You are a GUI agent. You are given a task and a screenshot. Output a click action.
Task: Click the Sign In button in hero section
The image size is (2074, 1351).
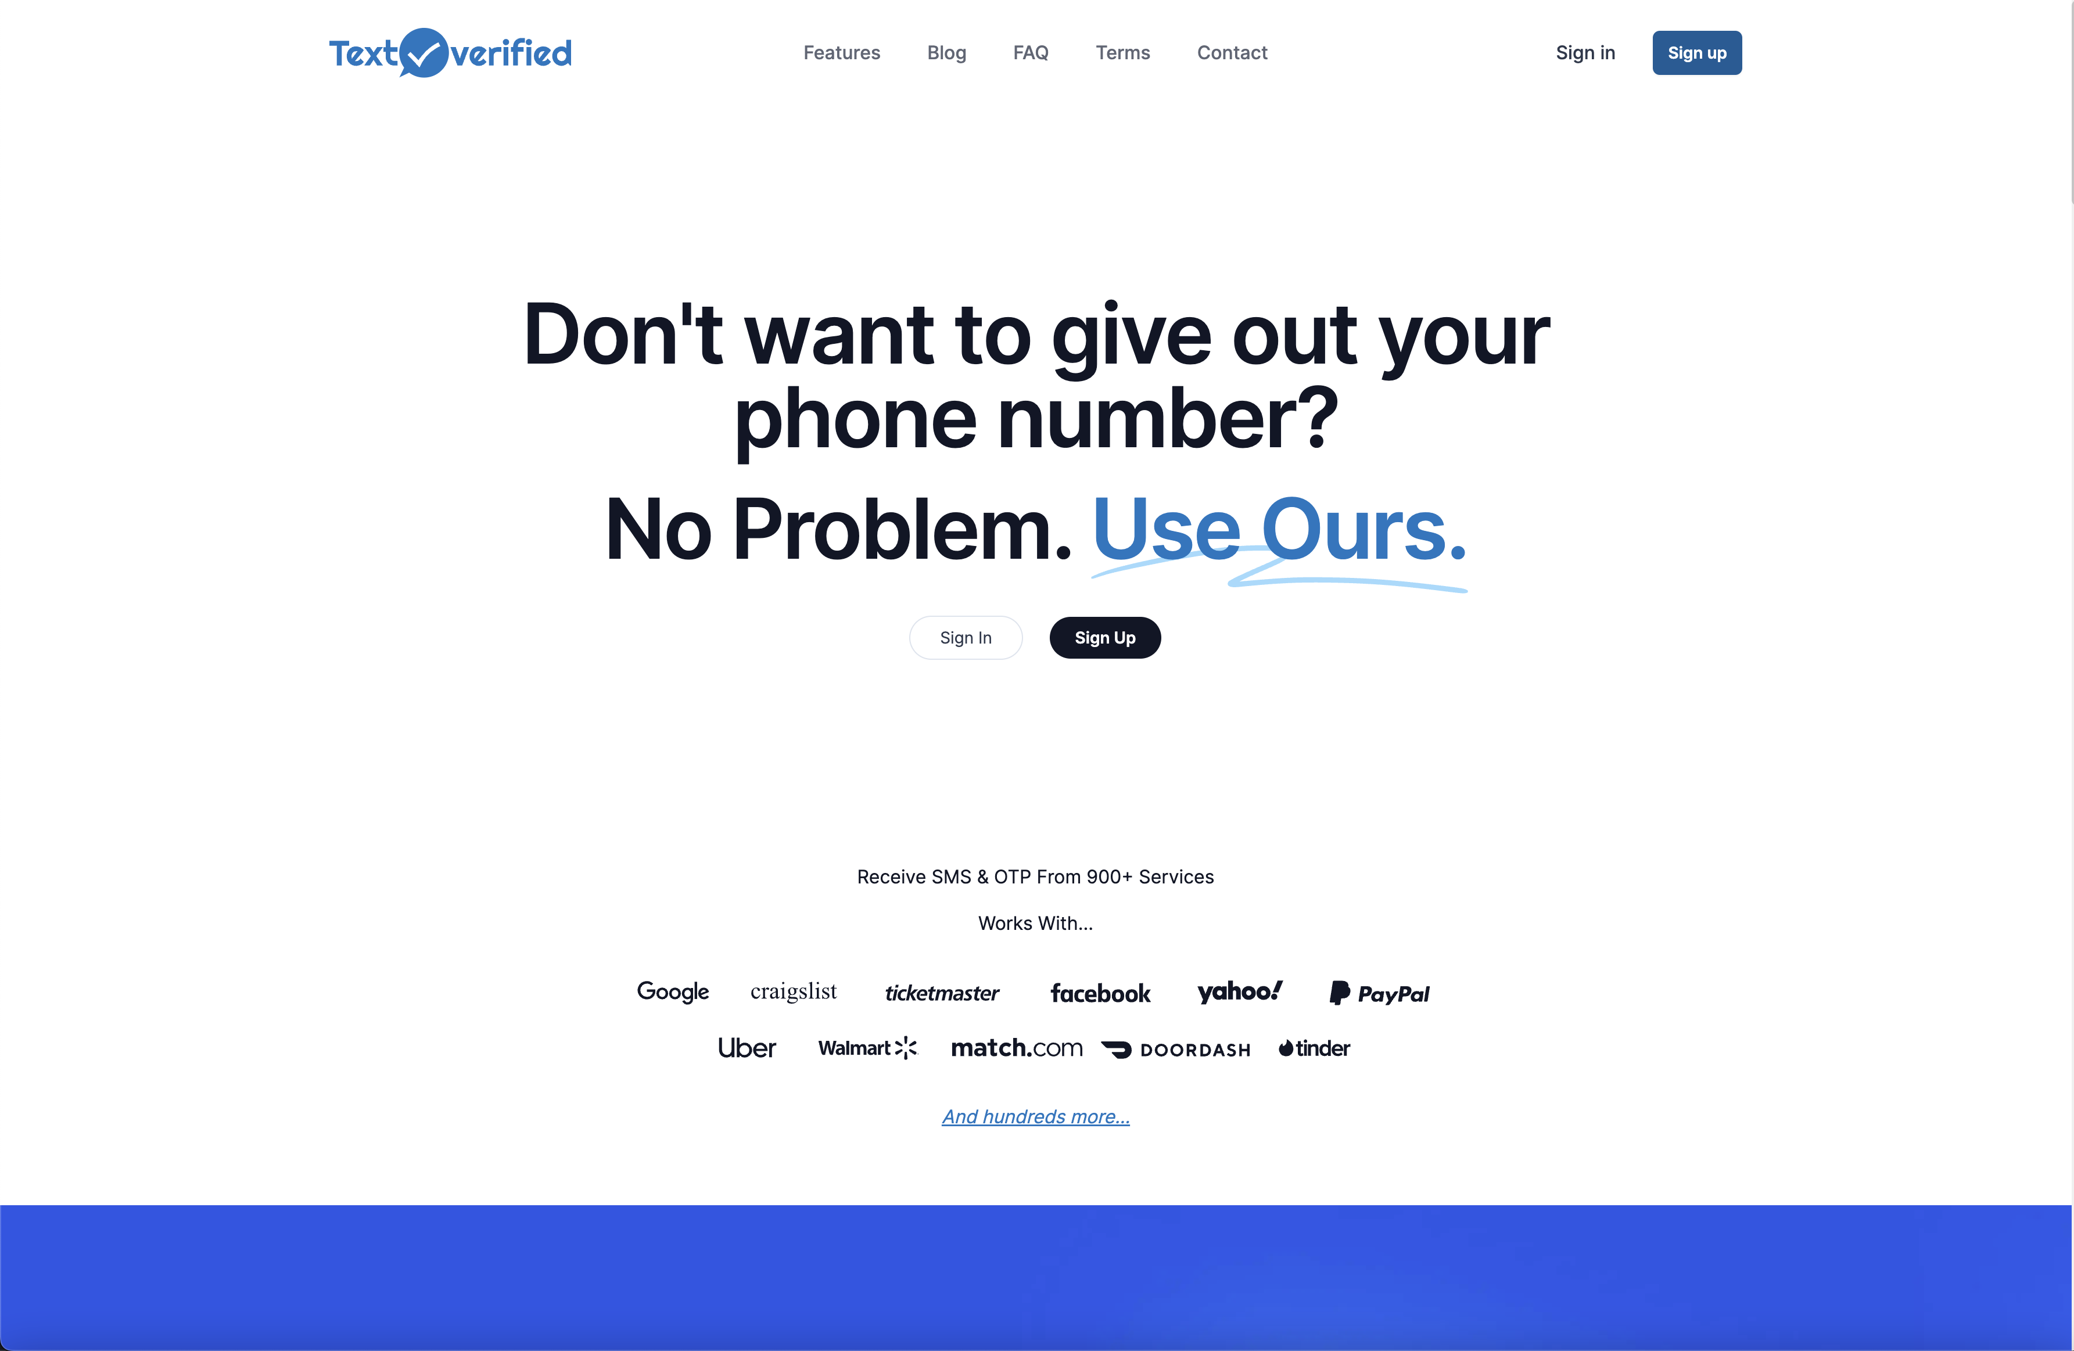point(964,636)
